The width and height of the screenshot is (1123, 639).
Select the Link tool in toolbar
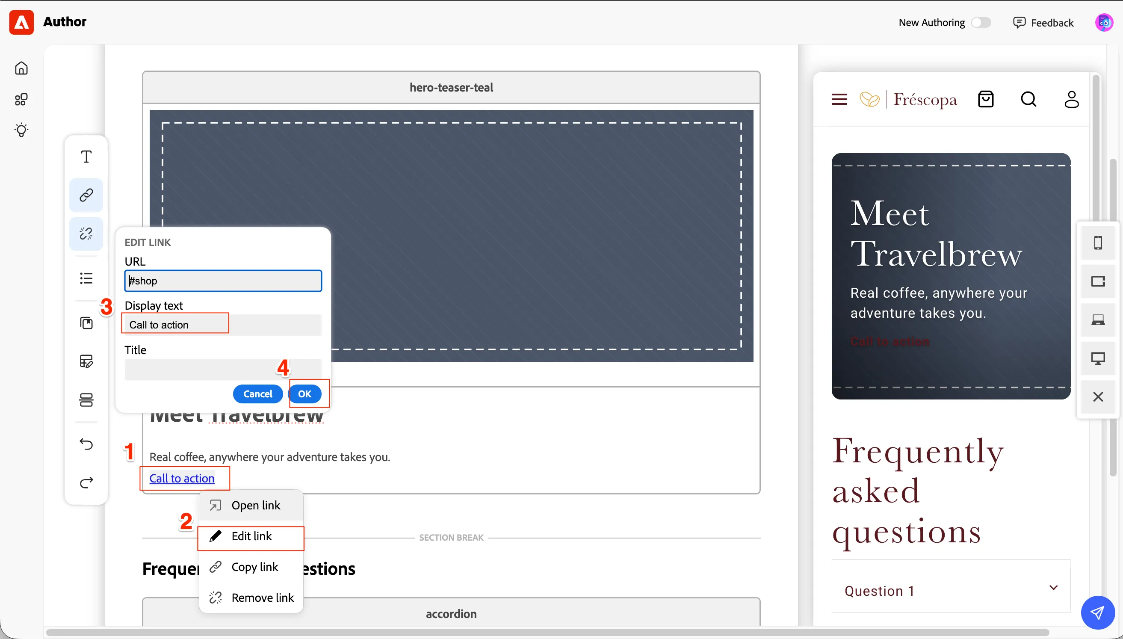(x=86, y=195)
